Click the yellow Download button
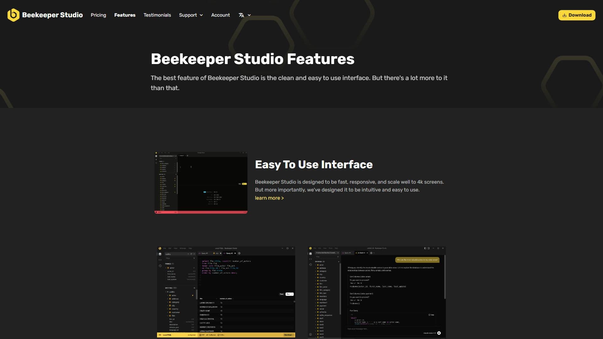The height and width of the screenshot is (339, 603). [577, 15]
